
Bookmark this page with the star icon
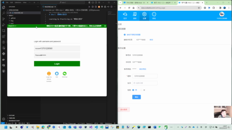199,8
